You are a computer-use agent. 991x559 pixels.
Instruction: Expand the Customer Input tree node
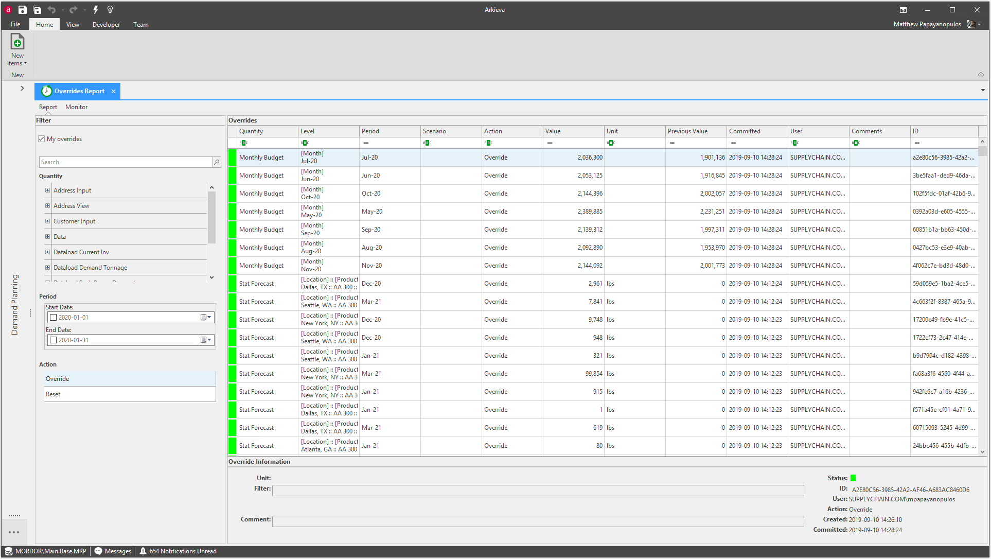[47, 221]
